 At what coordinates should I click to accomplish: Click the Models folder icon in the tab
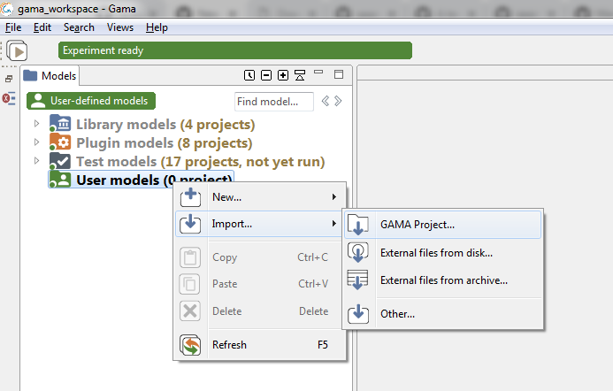tap(30, 75)
